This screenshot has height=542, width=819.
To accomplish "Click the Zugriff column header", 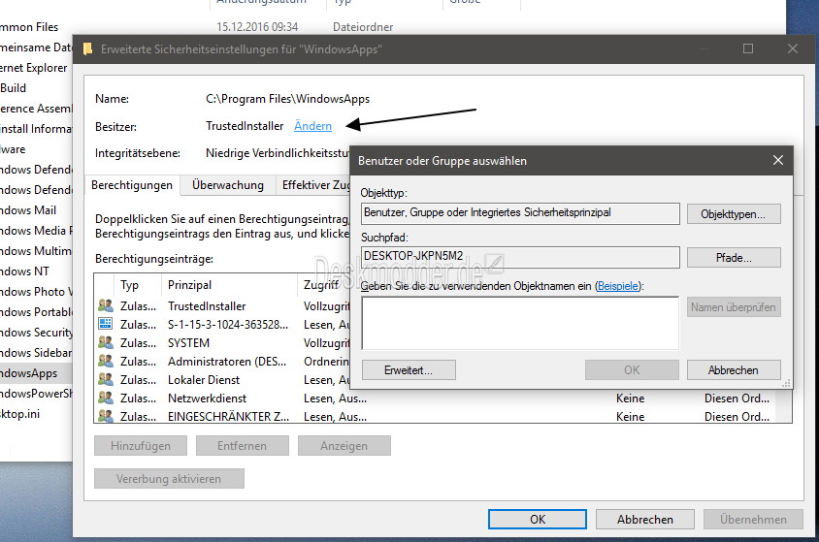I will (x=322, y=285).
